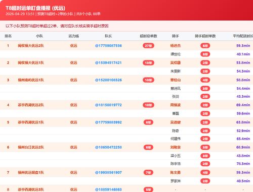This screenshot has height=192, width=253.
Task: Click rider name 张剑
Action: [176, 96]
